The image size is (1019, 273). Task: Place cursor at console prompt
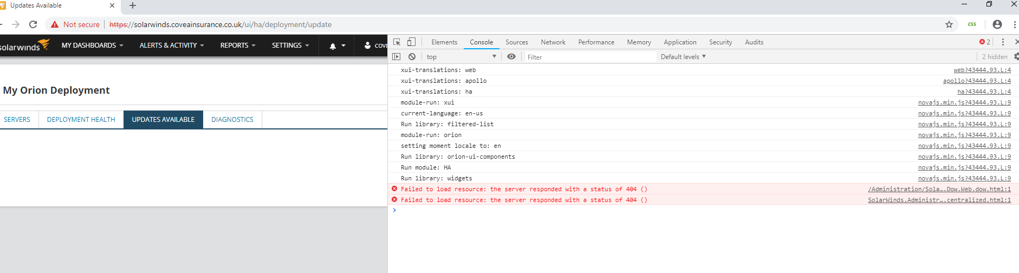704,210
